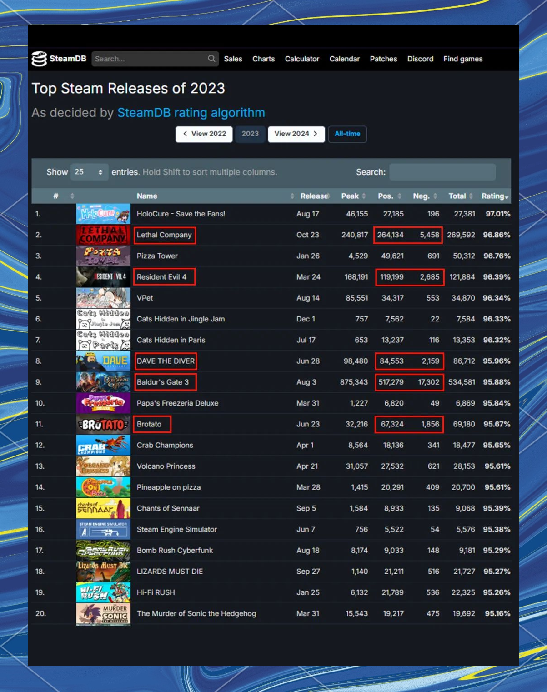Switch to All-time top releases
547x692 pixels.
[347, 134]
